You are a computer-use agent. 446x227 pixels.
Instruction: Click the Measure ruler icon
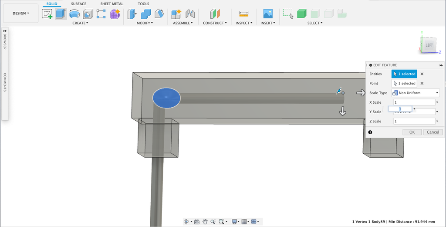pyautogui.click(x=243, y=14)
